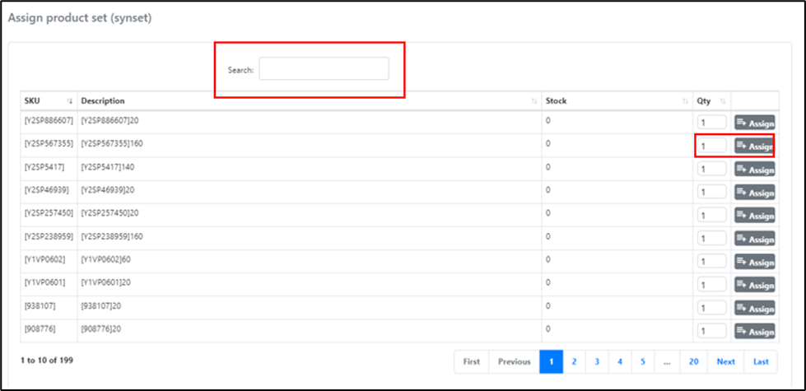Sort by Stock column sort icon
This screenshot has width=806, height=391.
[x=685, y=101]
